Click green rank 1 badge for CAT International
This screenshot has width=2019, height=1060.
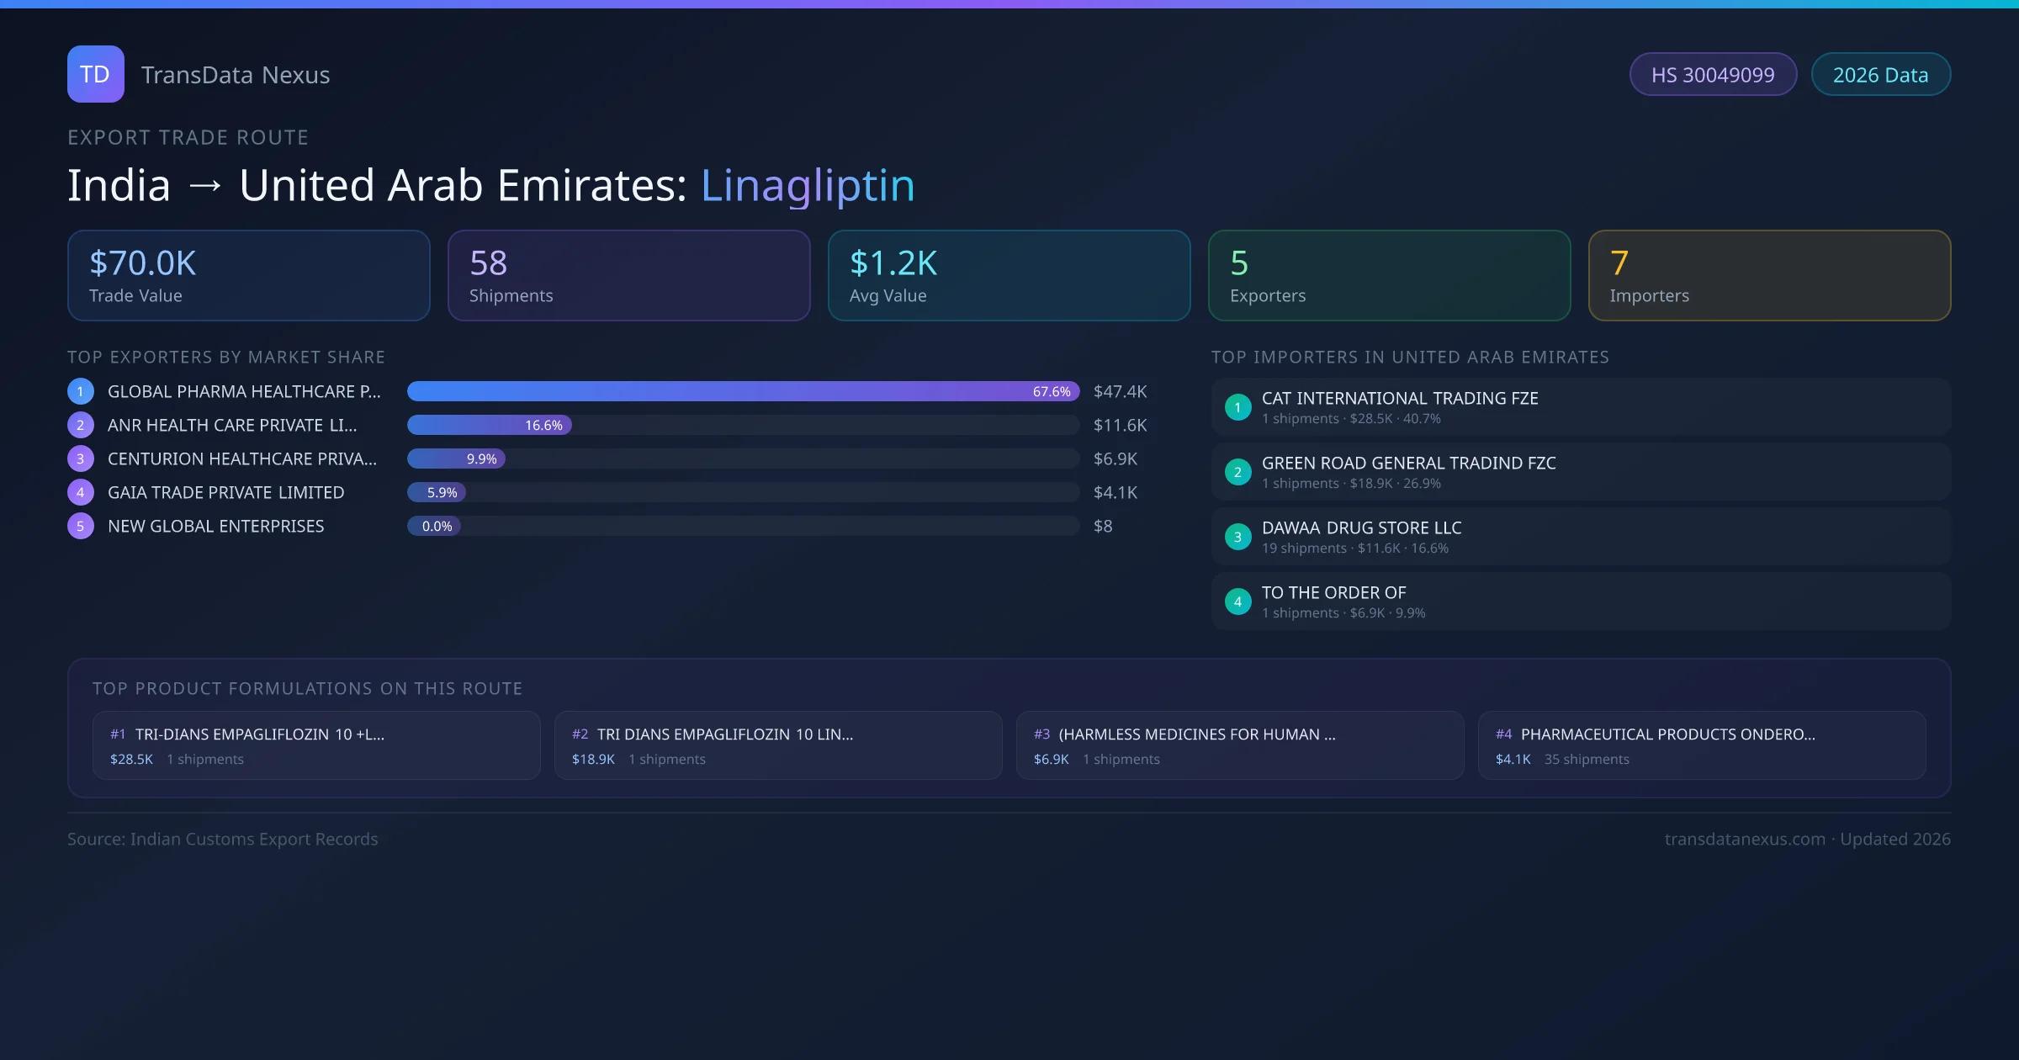coord(1237,407)
